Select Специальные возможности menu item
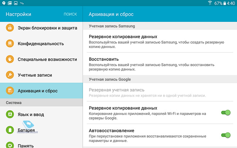Viewport: 237px width, 148px height. (47, 59)
